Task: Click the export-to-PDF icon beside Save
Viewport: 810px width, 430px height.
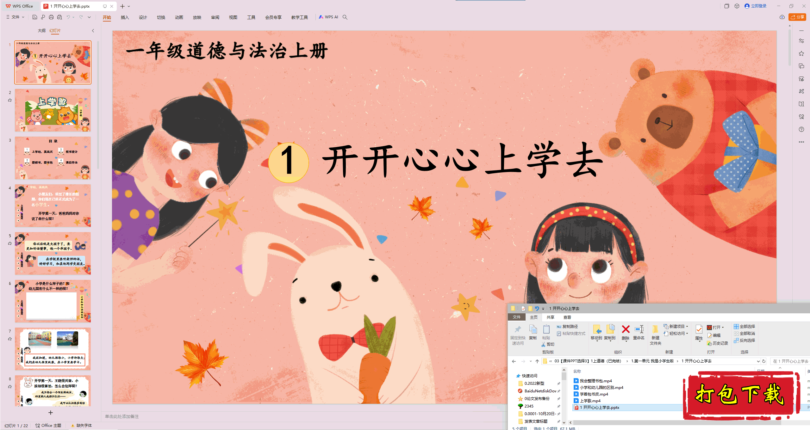Action: pyautogui.click(x=43, y=17)
